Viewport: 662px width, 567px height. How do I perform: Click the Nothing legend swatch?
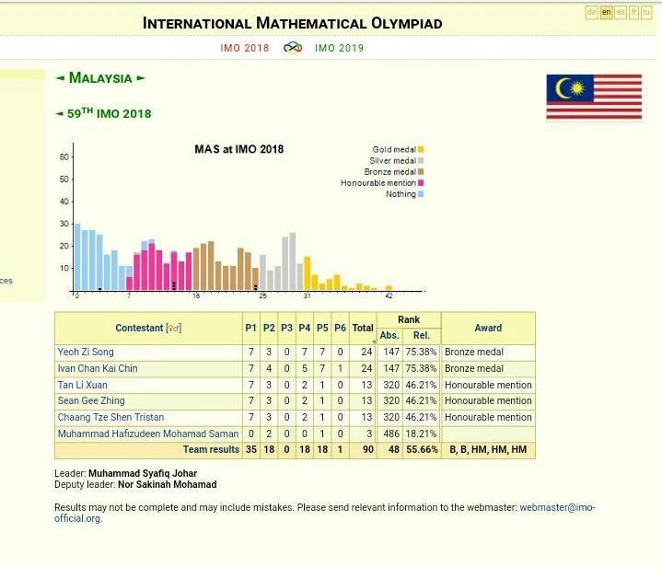point(421,194)
